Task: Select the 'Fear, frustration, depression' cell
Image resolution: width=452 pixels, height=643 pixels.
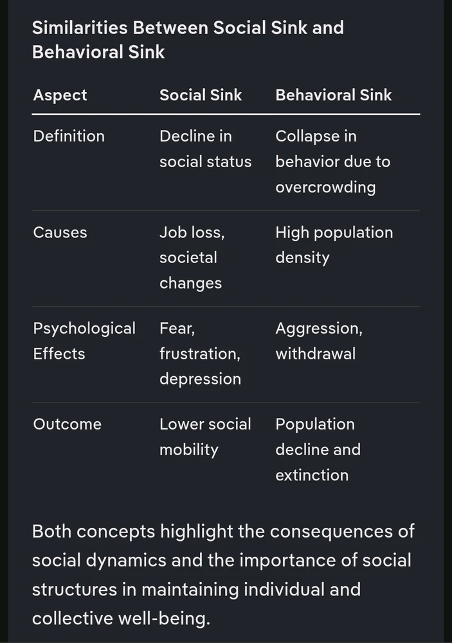Action: coord(200,354)
